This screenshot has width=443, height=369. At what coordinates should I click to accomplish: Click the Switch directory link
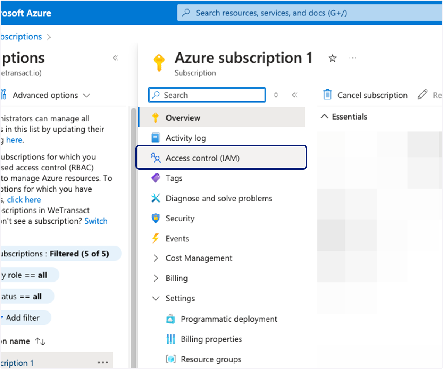coord(96,221)
